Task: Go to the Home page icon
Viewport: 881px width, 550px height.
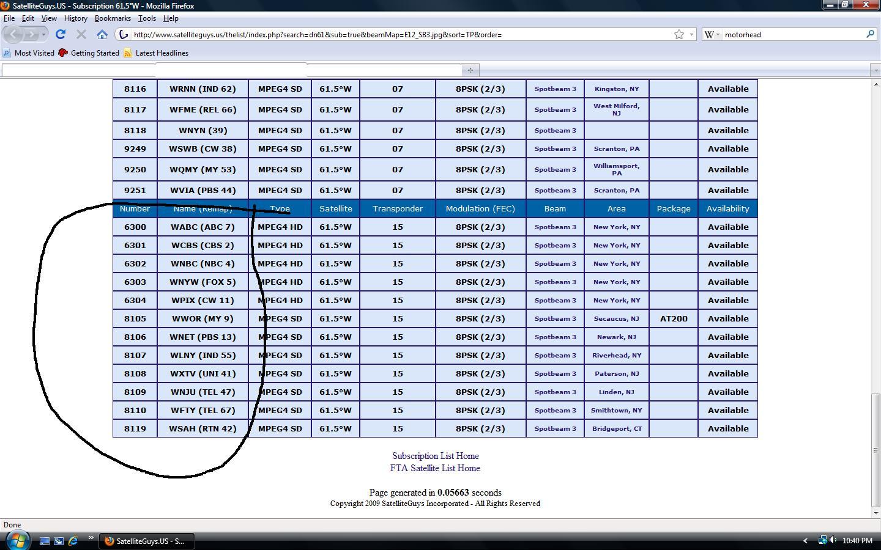Action: 102,34
